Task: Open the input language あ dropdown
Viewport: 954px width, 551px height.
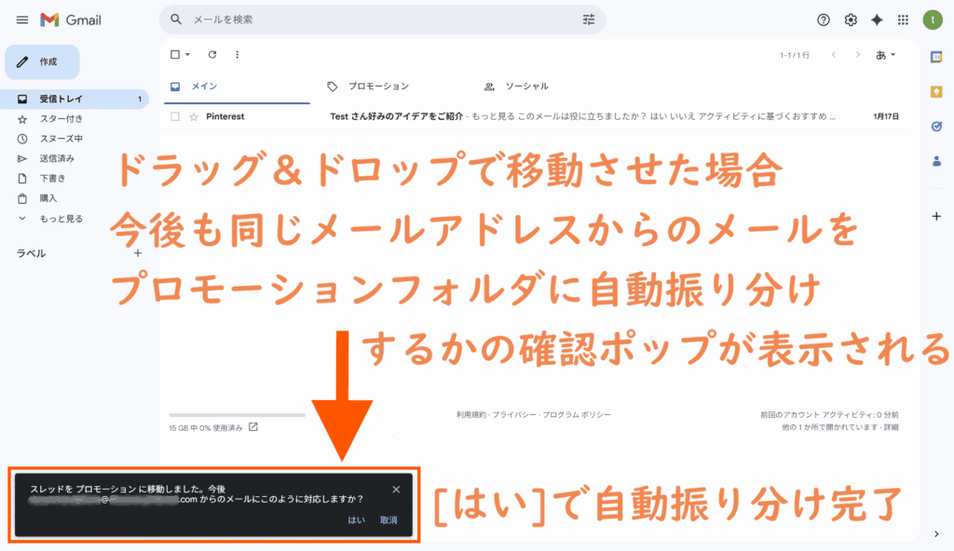Action: [x=885, y=55]
